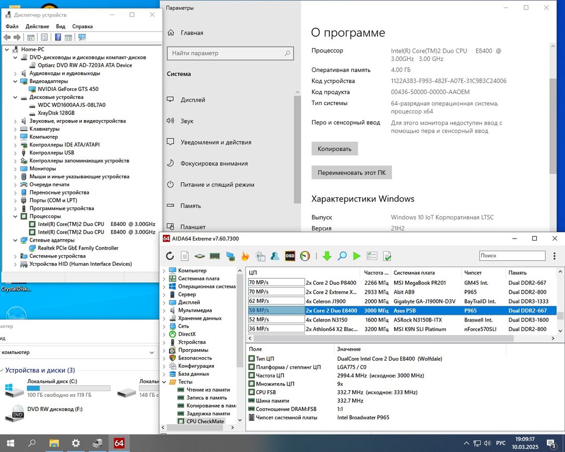565x452 pixels.
Task: Start the benchmark with green play icon
Action: [x=357, y=256]
